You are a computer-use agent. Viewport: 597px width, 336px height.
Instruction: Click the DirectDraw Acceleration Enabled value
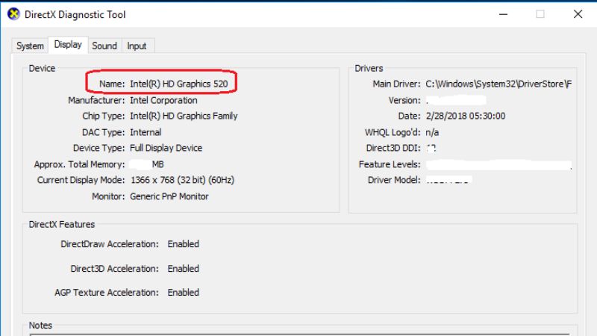tap(183, 244)
